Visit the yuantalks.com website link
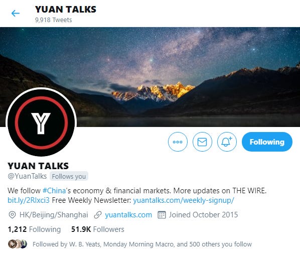The width and height of the screenshot is (300, 257). pyautogui.click(x=128, y=215)
